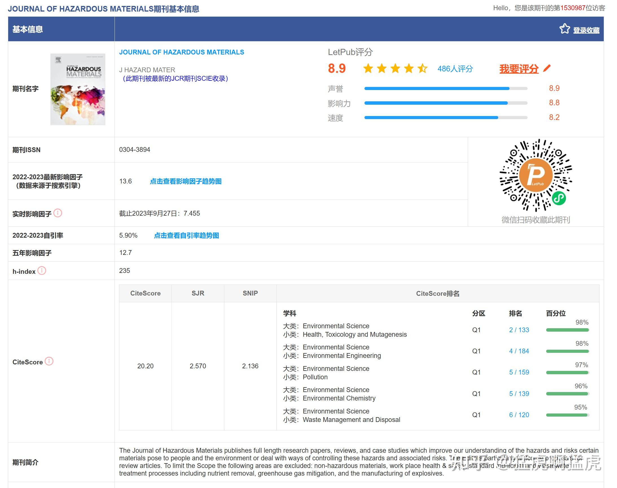Click JOURNAL OF HAZARDOUS MATERIALS title link
The width and height of the screenshot is (617, 488).
tap(182, 52)
